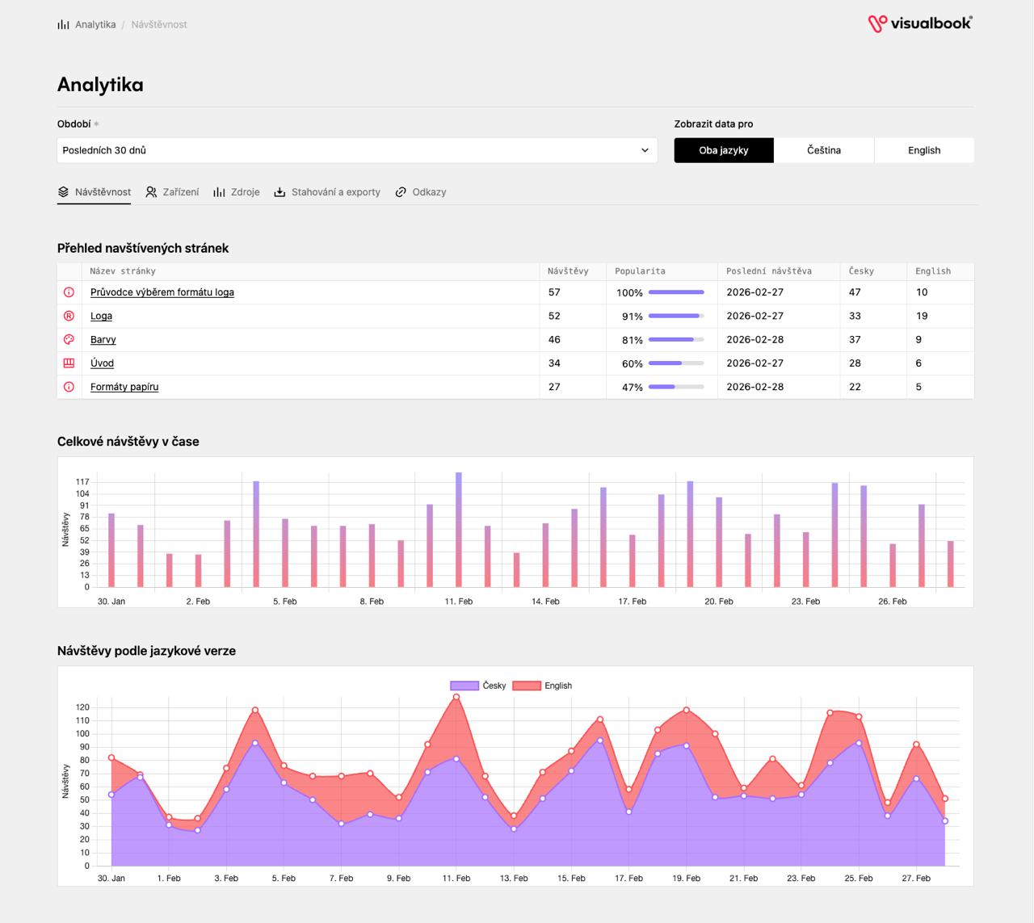The image size is (1034, 923).
Task: Switch data to Čeština
Action: 824,150
